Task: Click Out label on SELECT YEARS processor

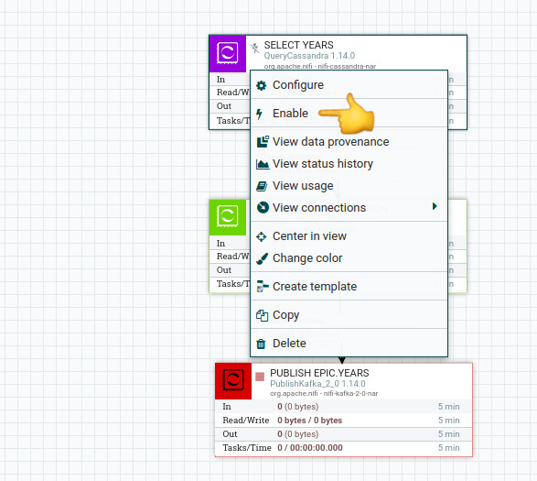Action: [224, 106]
